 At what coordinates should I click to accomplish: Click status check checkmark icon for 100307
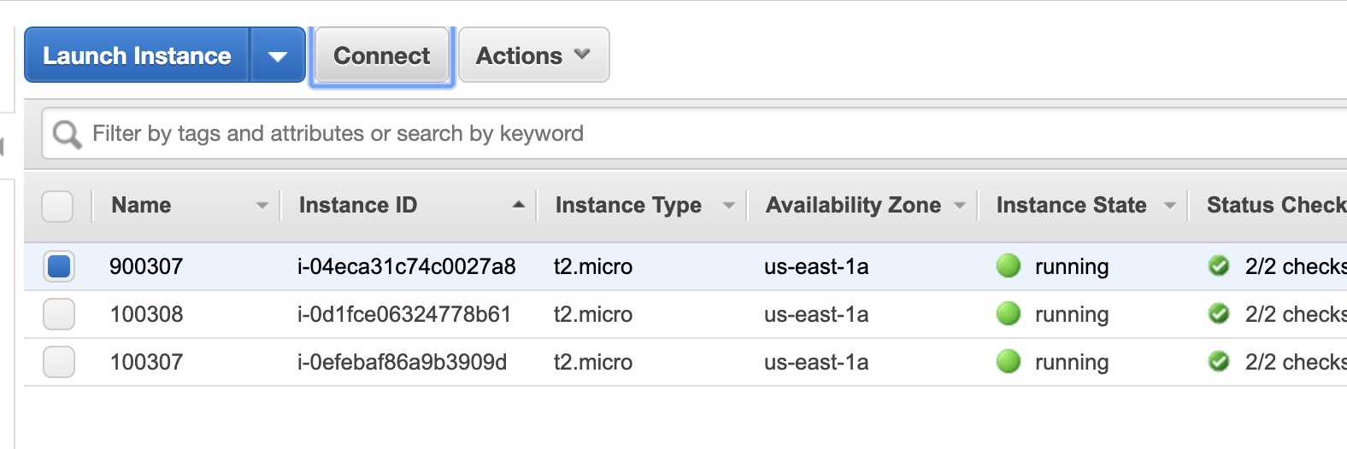point(1219,362)
